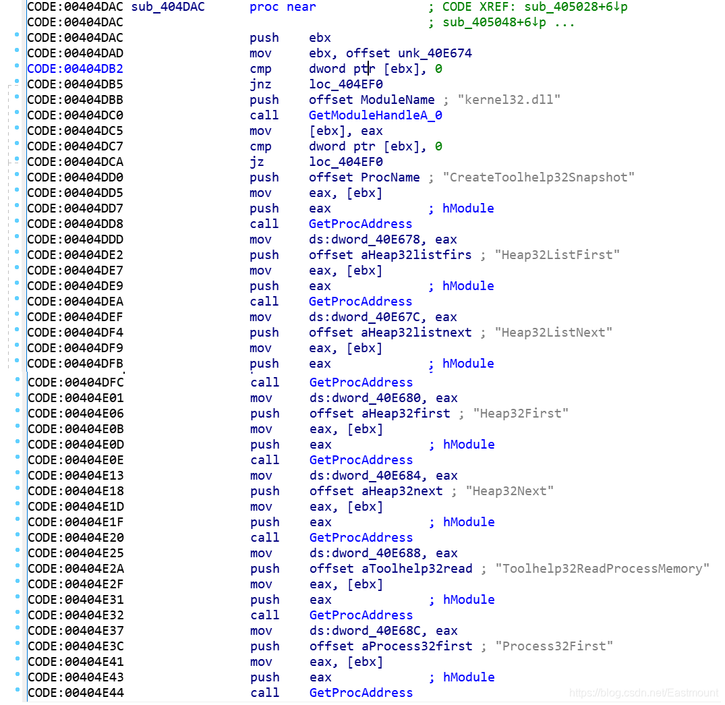Screen dimensions: 725x705
Task: Click offset aHeap32listnext operand
Action: 390,333
